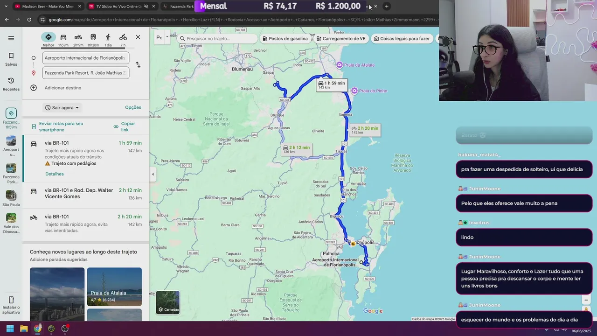Open the city skyline suggestion thumbnail
The height and width of the screenshot is (336, 597).
pyautogui.click(x=57, y=294)
